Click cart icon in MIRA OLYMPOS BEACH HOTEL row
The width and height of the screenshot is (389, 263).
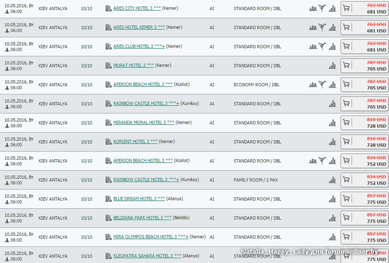346,237
